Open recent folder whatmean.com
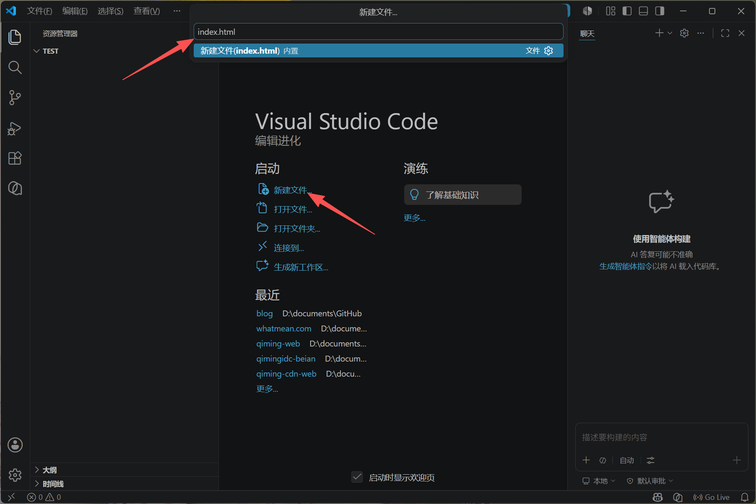Screen dimensions: 756x504 click(284, 328)
